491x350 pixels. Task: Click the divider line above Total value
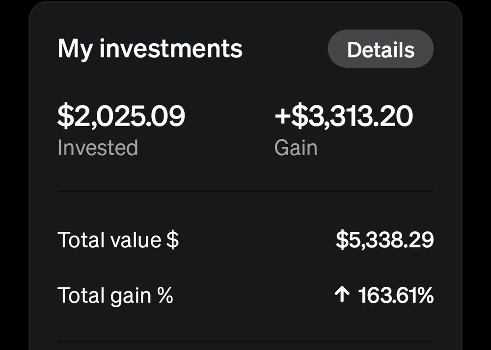point(245,191)
